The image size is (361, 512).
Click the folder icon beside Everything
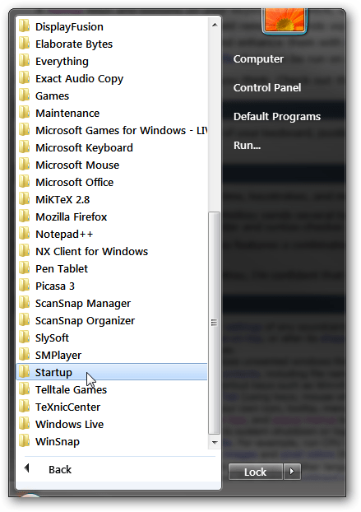pos(25,61)
